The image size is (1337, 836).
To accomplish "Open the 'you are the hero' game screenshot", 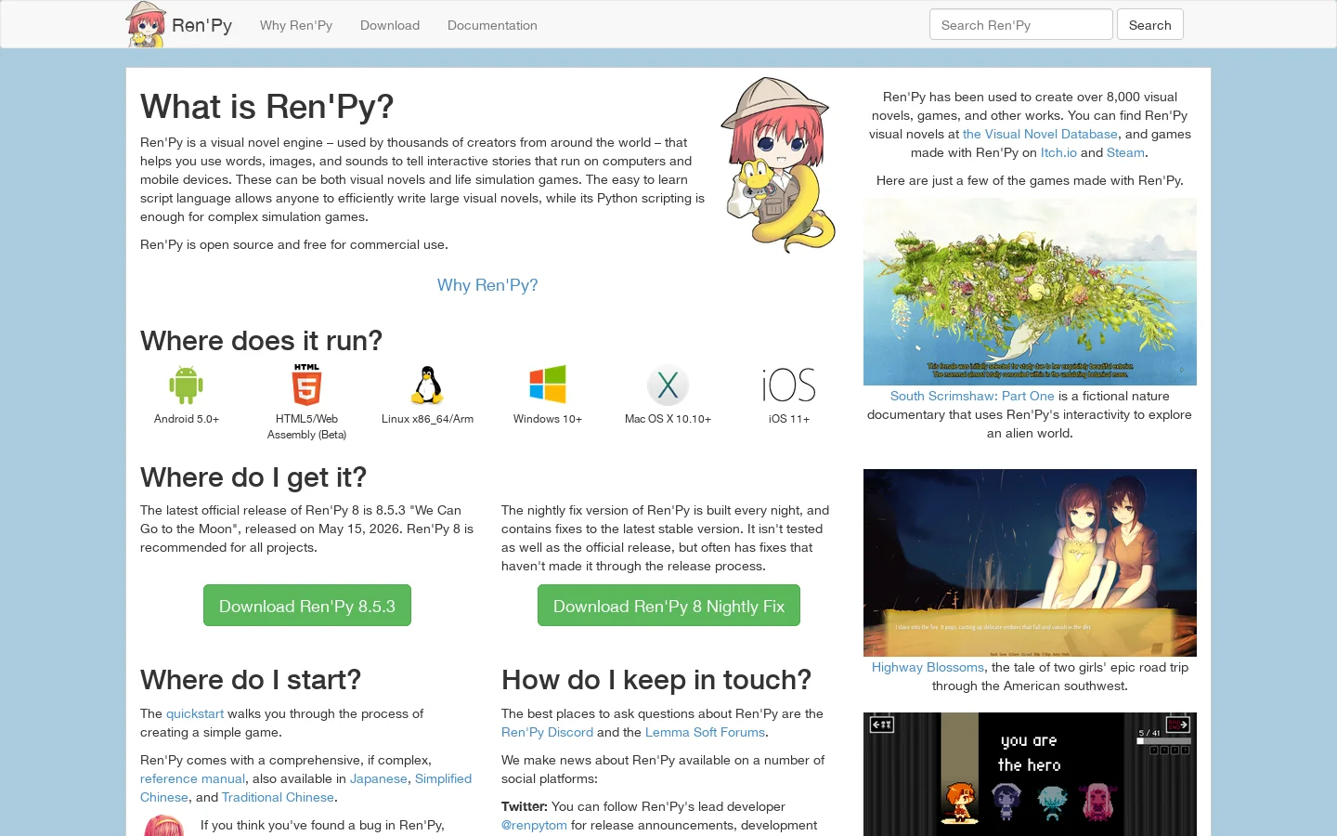I will point(1030,774).
